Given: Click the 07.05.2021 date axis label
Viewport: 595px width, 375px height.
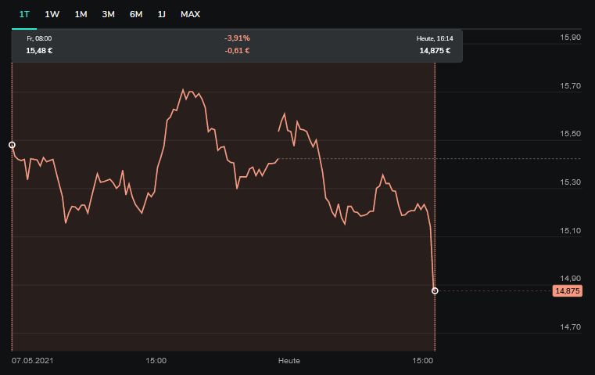Looking at the screenshot, I should point(32,361).
